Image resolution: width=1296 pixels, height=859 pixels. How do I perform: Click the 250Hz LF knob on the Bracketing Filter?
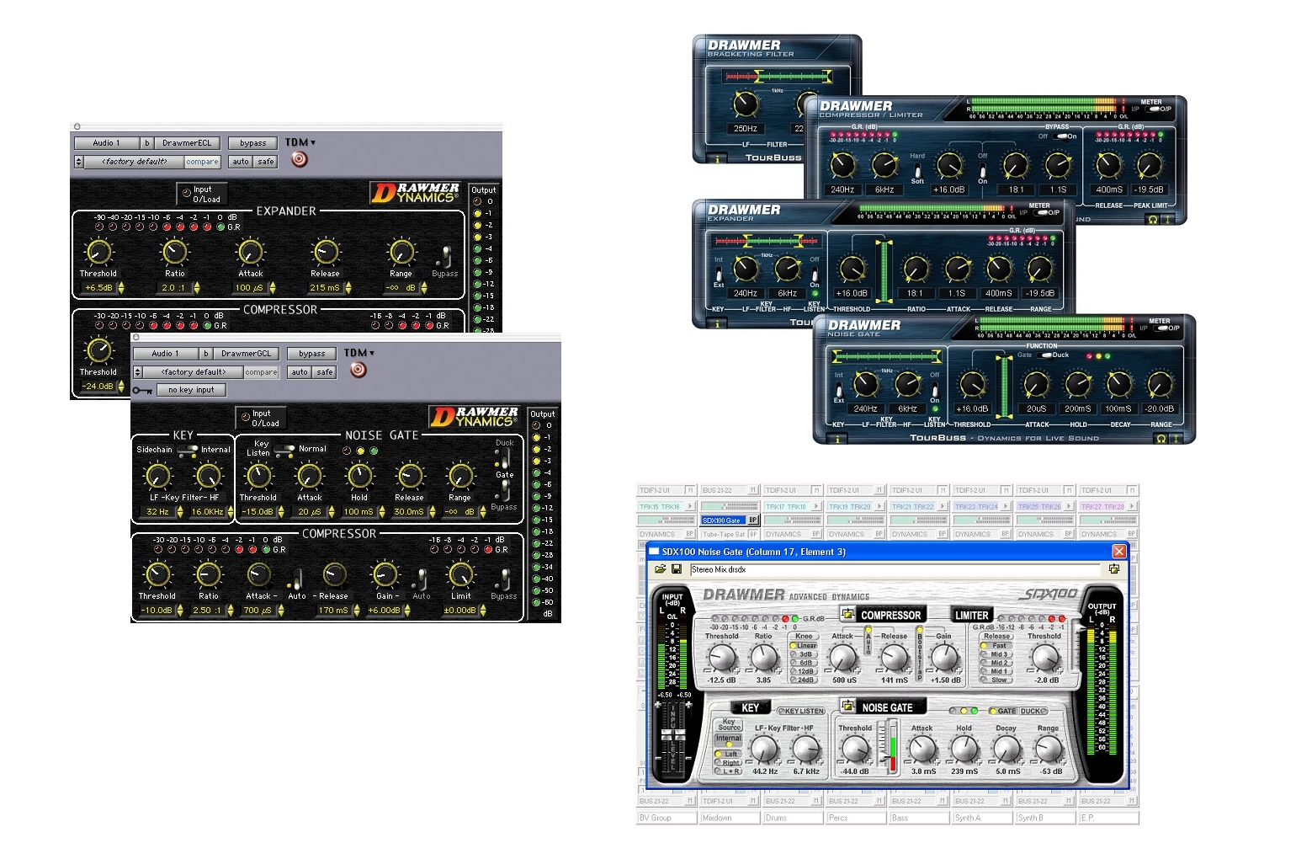(746, 104)
